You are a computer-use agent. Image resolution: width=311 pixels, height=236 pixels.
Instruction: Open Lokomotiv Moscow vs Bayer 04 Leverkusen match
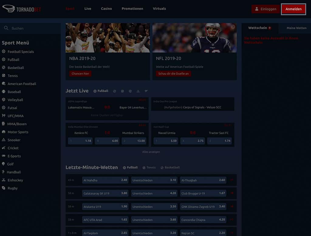coord(107,109)
